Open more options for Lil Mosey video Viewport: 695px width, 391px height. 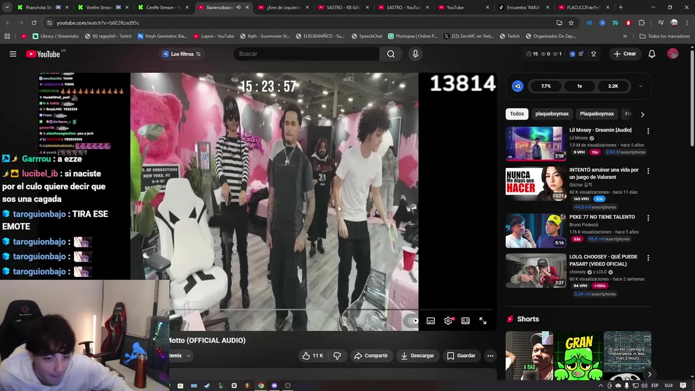(648, 131)
